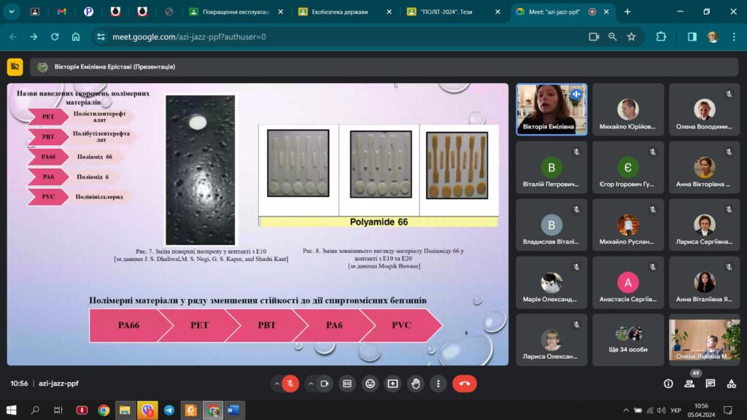Open Telegram from the Windows taskbar

(x=169, y=411)
